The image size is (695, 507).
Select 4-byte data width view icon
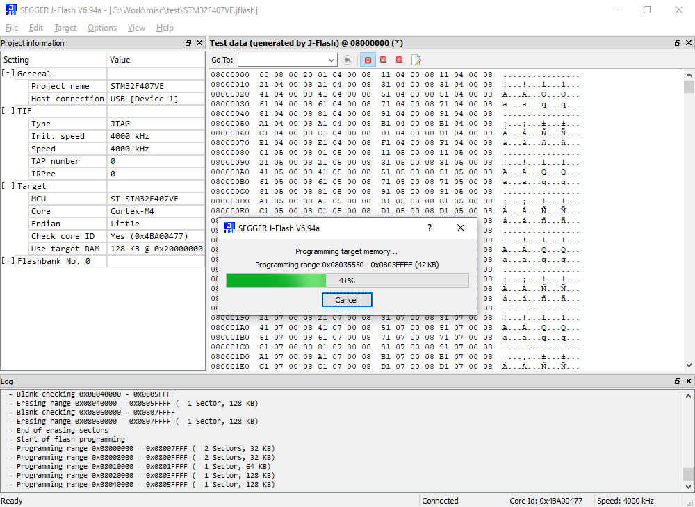point(399,60)
